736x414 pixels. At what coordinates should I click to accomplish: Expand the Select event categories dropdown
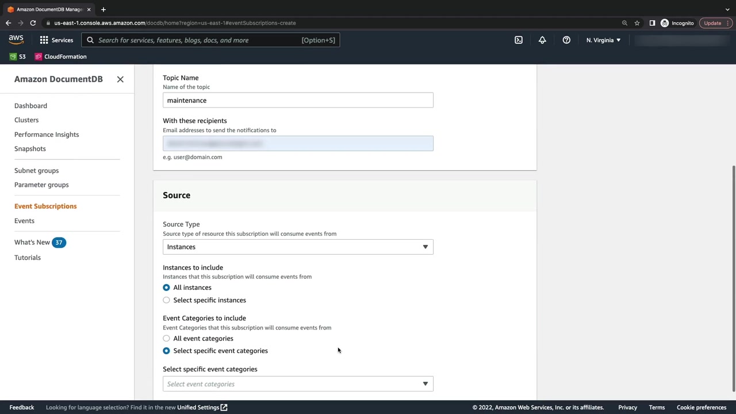(x=298, y=384)
